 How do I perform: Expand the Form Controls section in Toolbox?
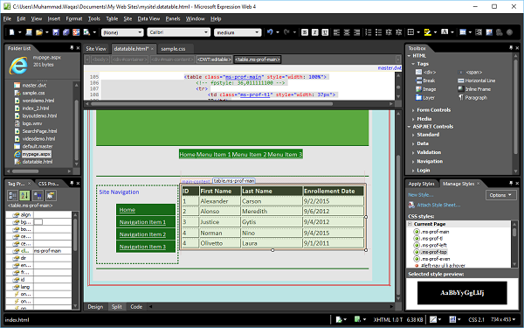(433, 110)
